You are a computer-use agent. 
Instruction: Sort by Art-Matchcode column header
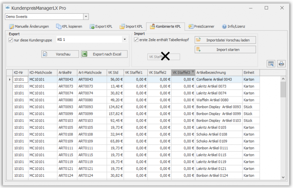(92, 72)
